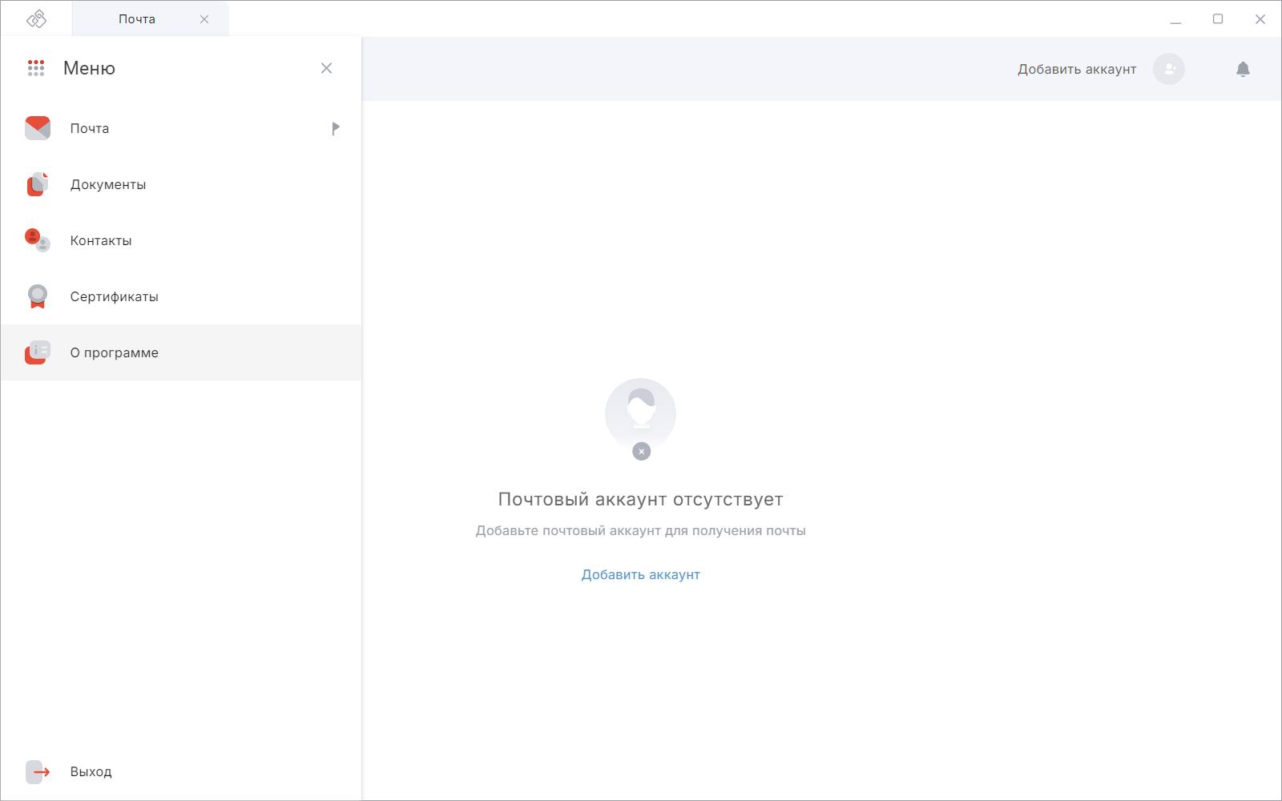This screenshot has height=801, width=1282.
Task: Click the heading Почтовый аккаунт отсутствует
Action: point(641,499)
